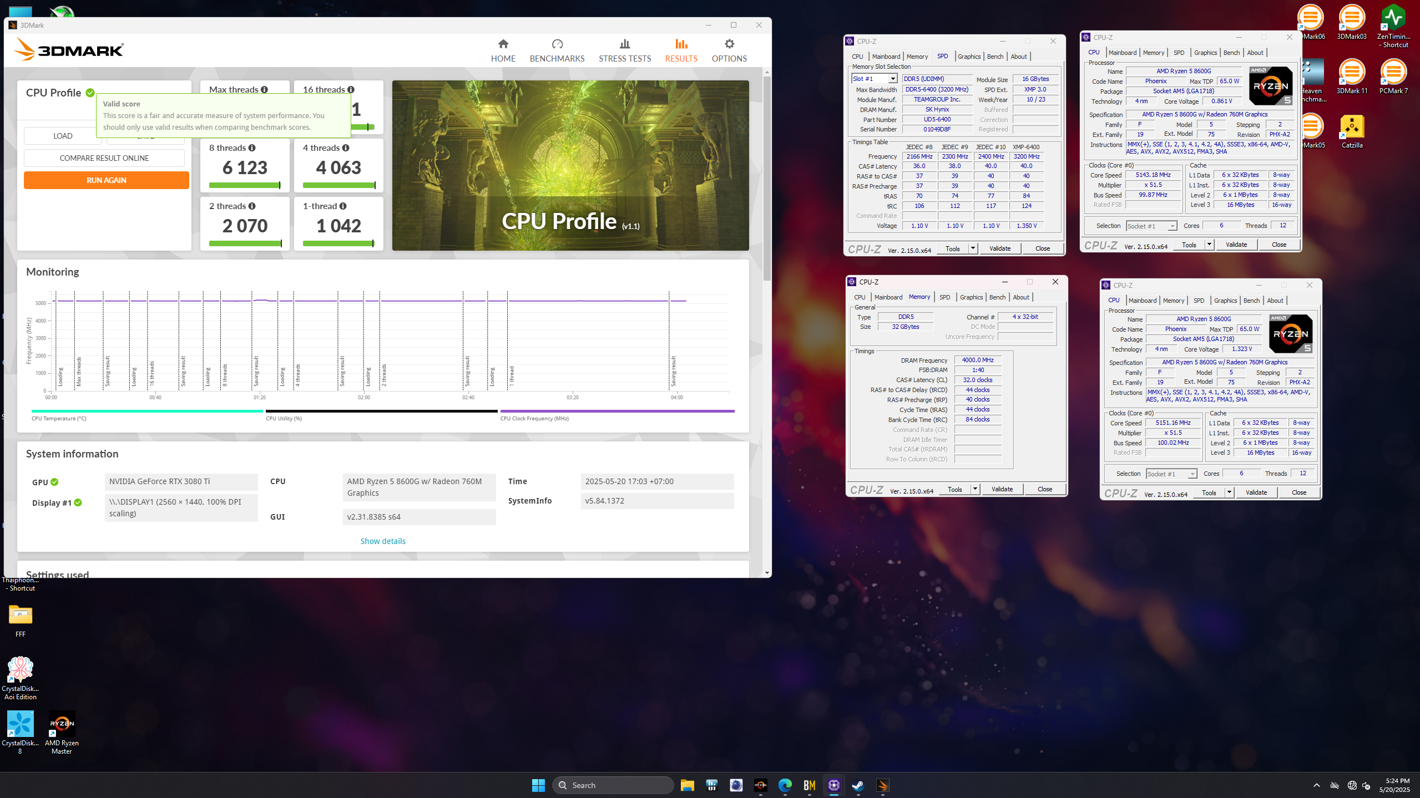Open the ZenTimings desktop shortcut

point(1393,26)
